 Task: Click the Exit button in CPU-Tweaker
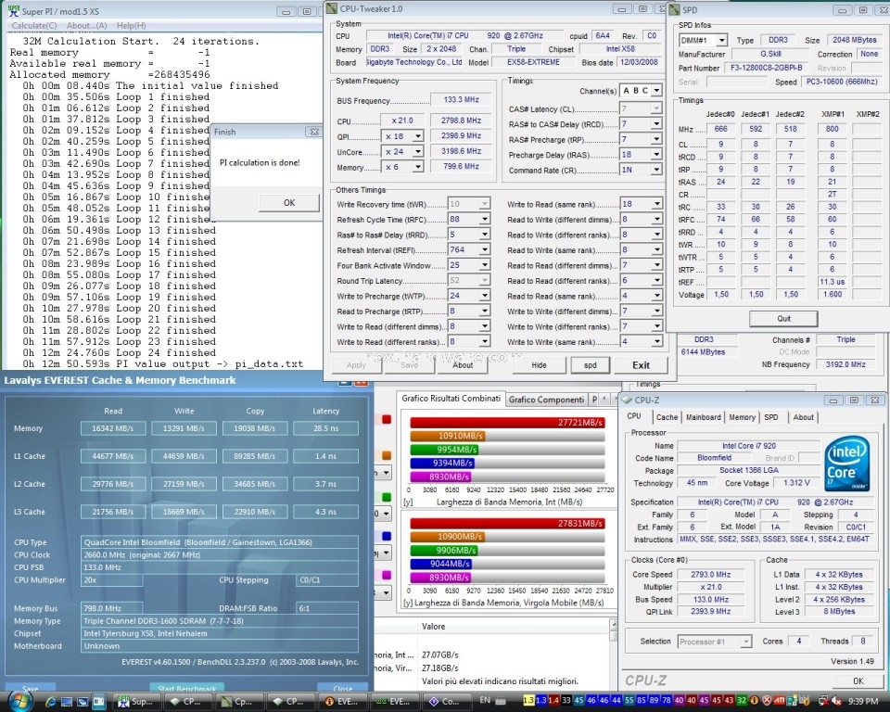641,365
